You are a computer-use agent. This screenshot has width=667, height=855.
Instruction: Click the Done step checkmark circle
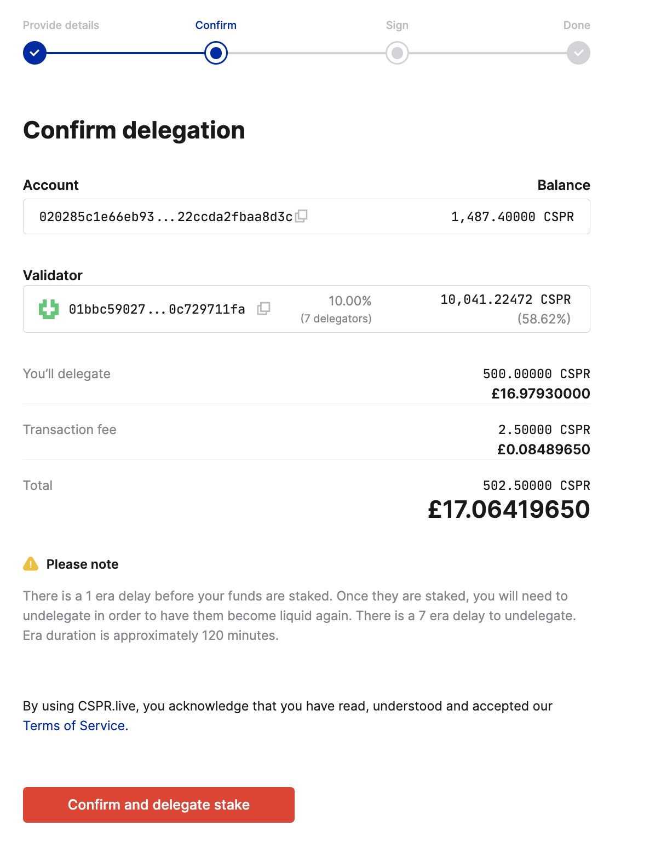(x=578, y=53)
